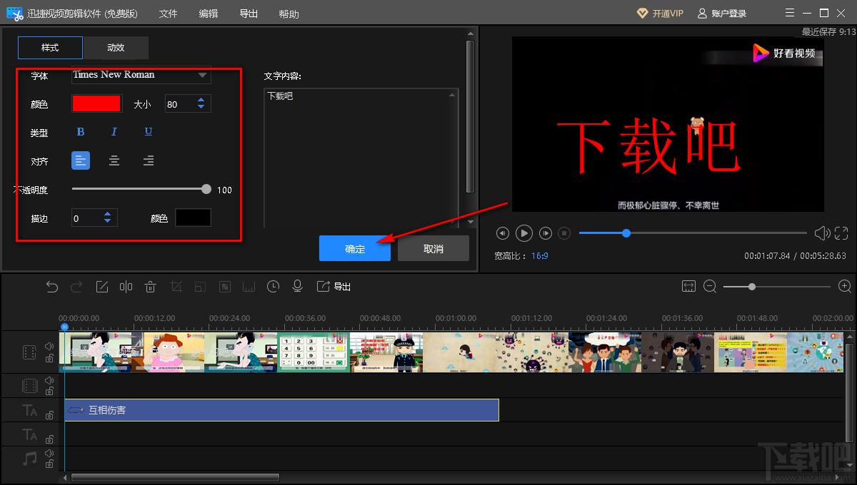
Task: Click the Split clip icon
Action: 126,286
